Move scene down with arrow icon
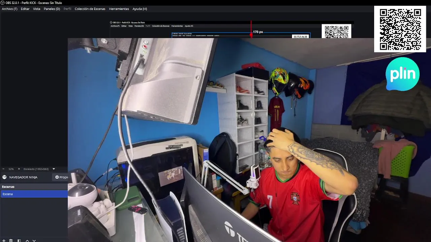This screenshot has height=242, width=431. coord(34,241)
